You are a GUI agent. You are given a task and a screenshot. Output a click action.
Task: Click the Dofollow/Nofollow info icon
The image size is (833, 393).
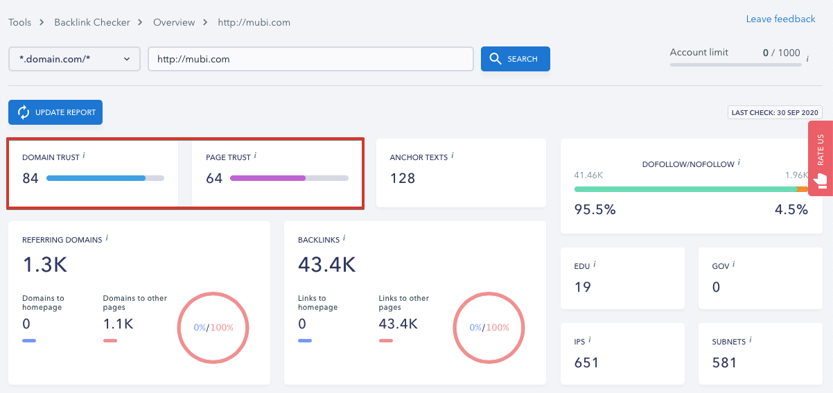[x=739, y=162]
